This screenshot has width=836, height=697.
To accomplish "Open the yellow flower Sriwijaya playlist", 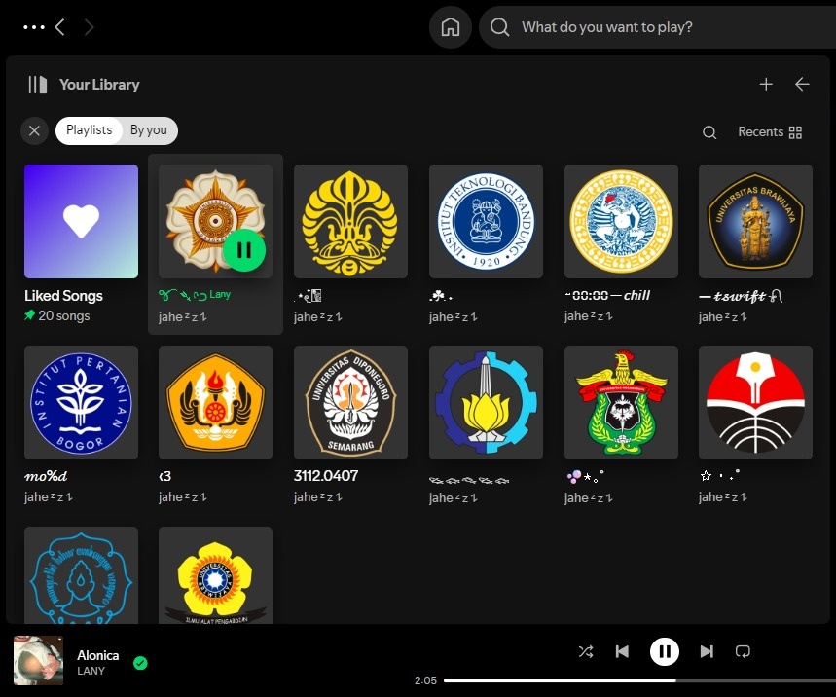I will click(215, 575).
